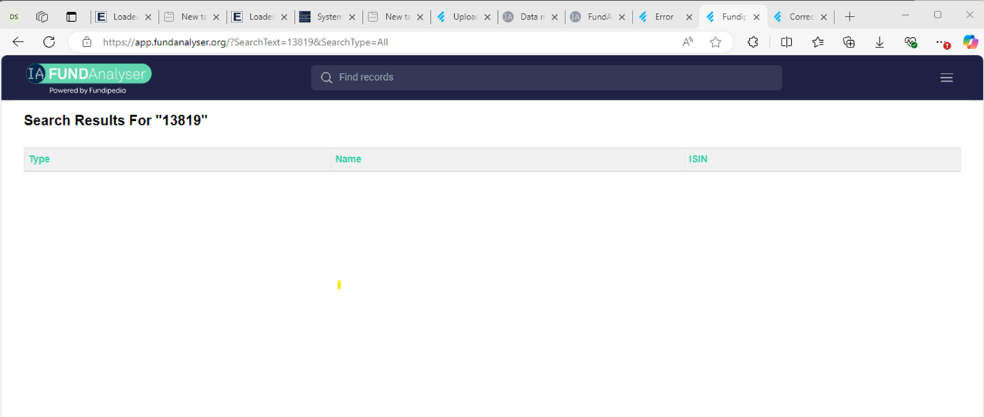Refresh the page with reload icon
This screenshot has width=984, height=417.
(49, 42)
